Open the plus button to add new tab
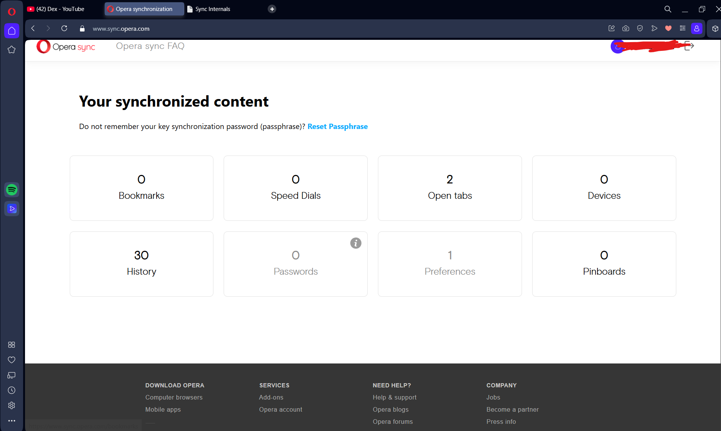Image resolution: width=721 pixels, height=431 pixels. tap(271, 9)
